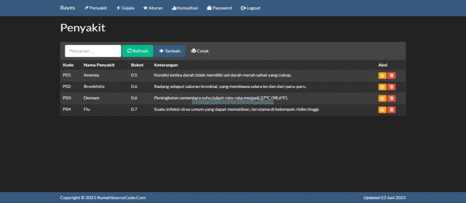Image resolution: width=466 pixels, height=203 pixels.
Task: Delete the Demam row
Action: coord(391,98)
